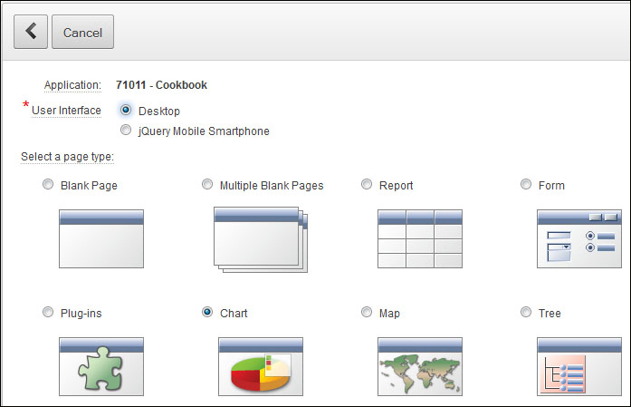The width and height of the screenshot is (631, 407).
Task: Click the 'Form' label text
Action: pyautogui.click(x=551, y=185)
